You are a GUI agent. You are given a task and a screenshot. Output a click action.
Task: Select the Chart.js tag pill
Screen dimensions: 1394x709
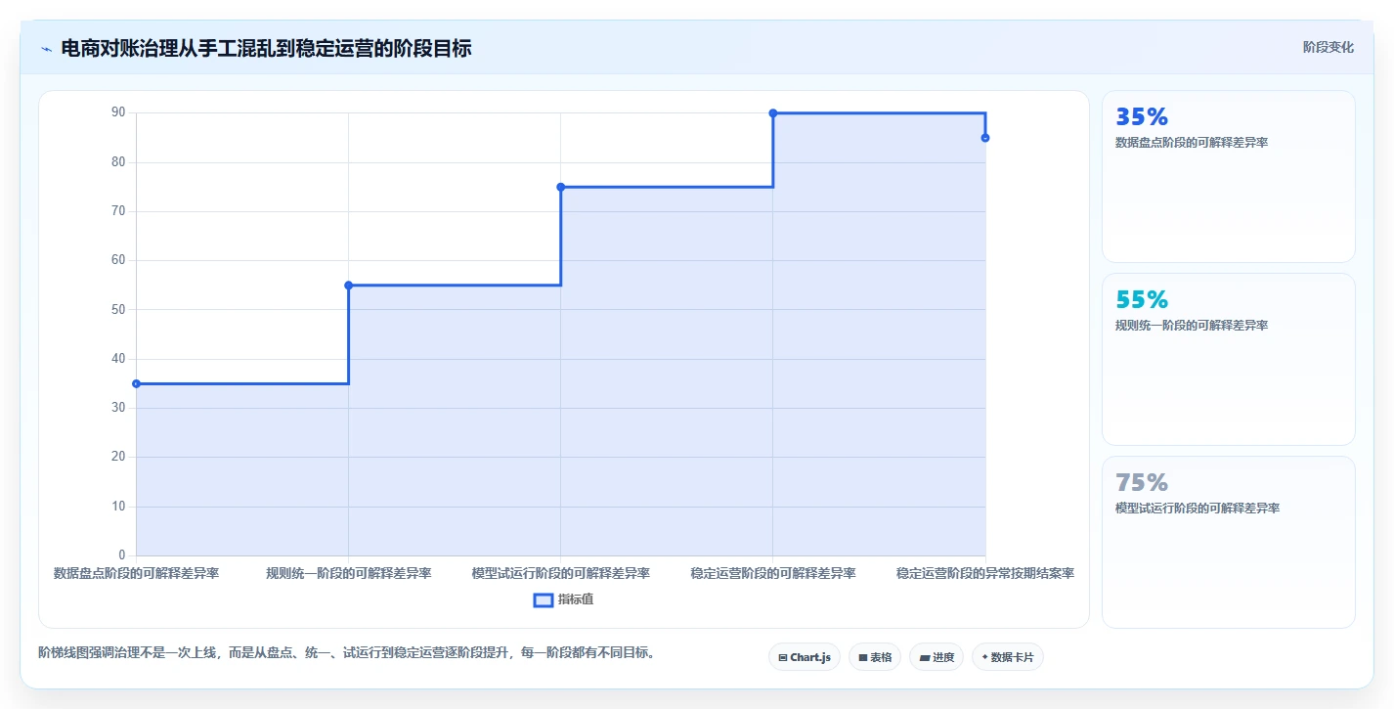(805, 657)
